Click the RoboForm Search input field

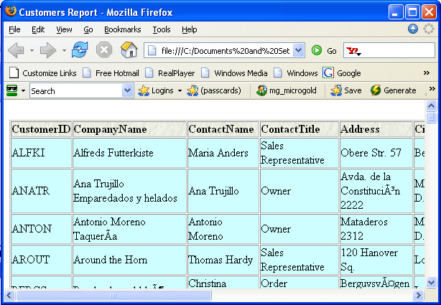pos(77,91)
